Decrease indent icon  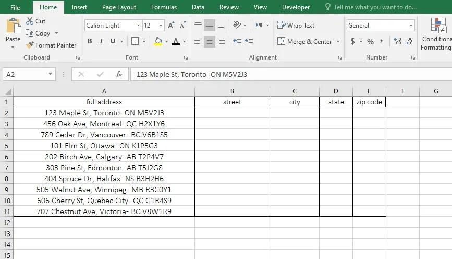point(237,41)
